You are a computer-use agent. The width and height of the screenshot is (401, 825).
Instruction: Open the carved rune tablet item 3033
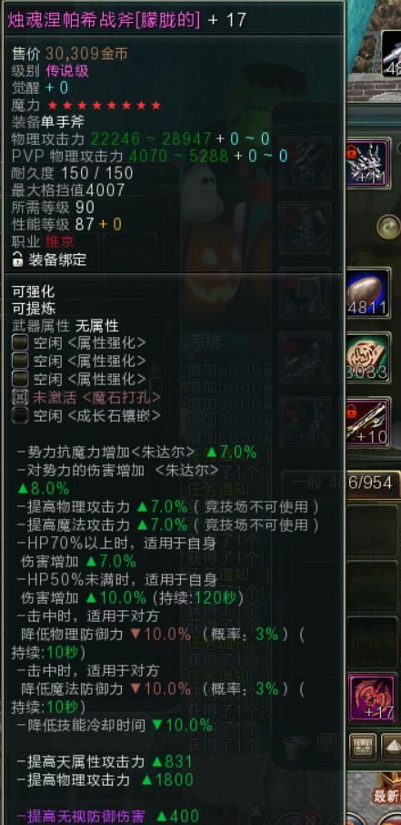[368, 358]
